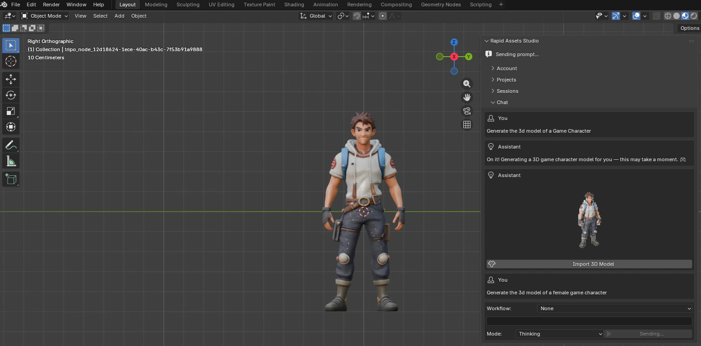Click the chat prompt input field
This screenshot has height=346, width=701.
coord(589,321)
